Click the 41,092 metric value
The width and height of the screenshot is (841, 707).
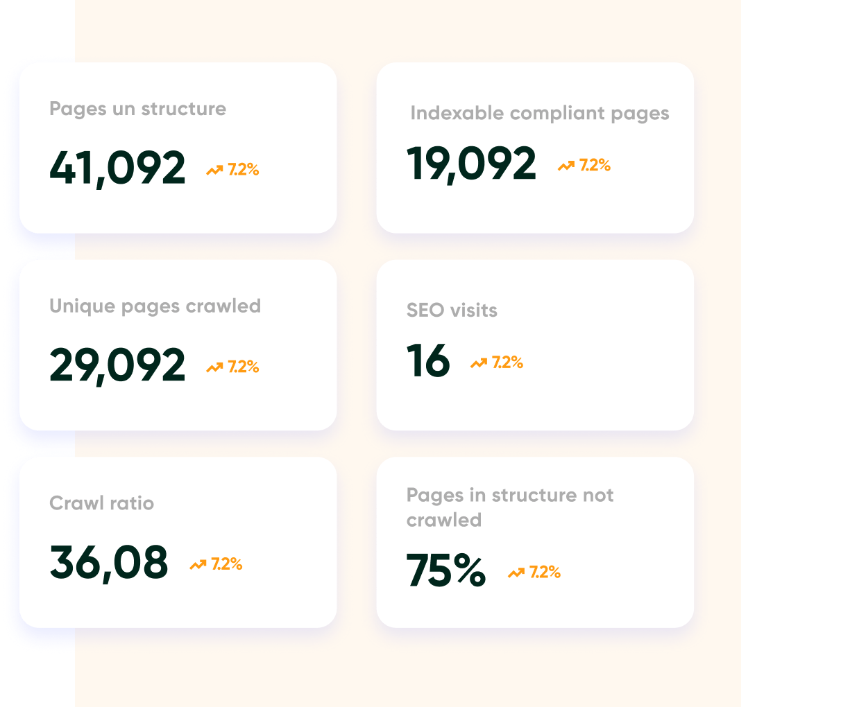117,168
